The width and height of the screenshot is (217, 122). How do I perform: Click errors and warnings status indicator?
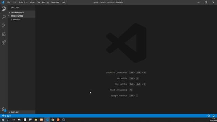click(x=6, y=116)
